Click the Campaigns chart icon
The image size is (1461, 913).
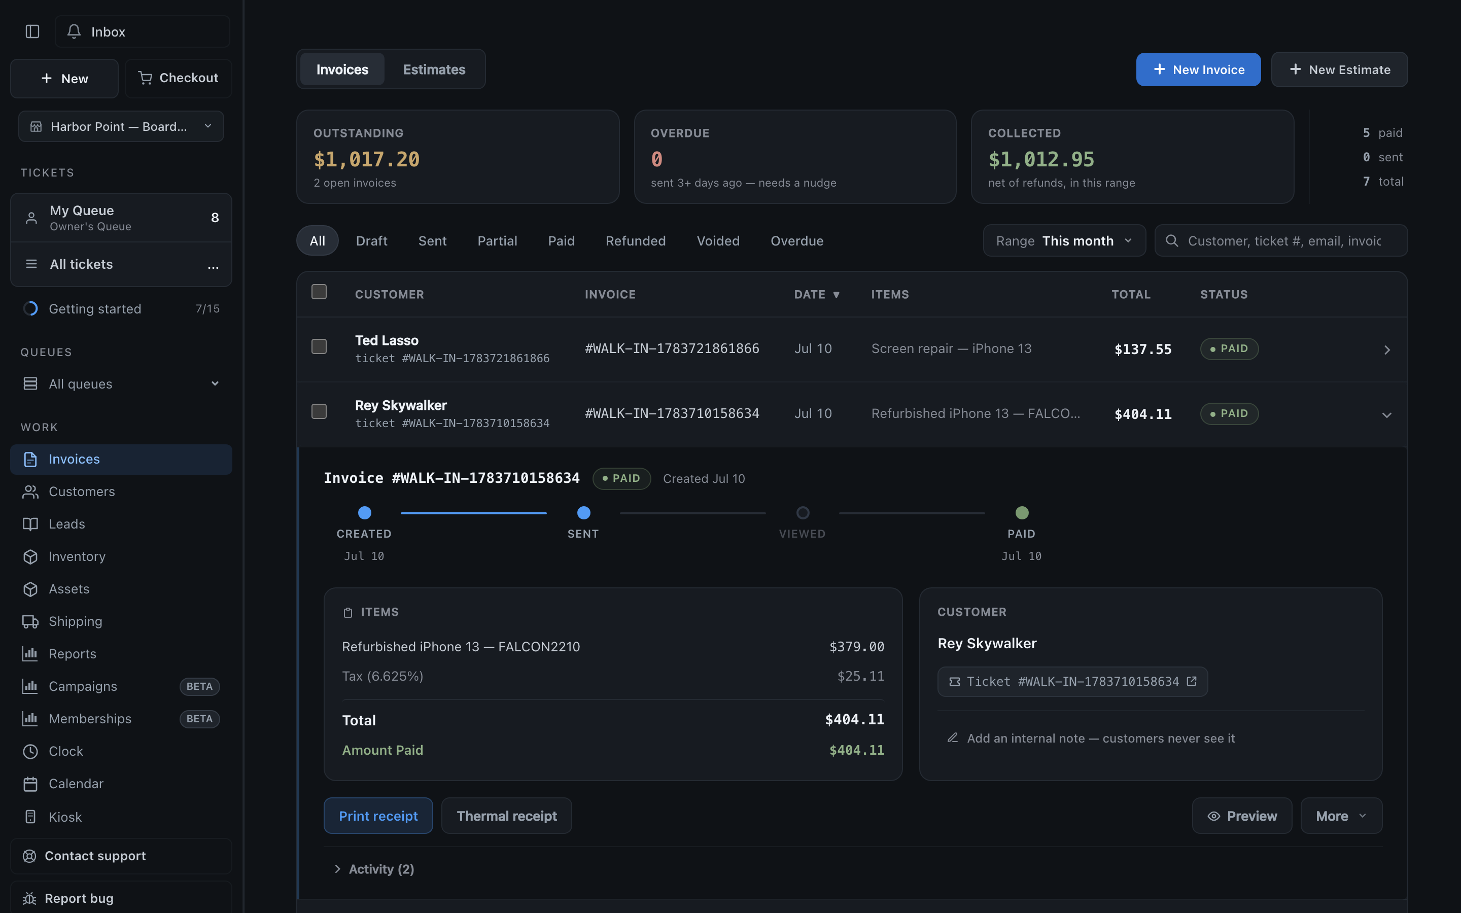tap(30, 687)
